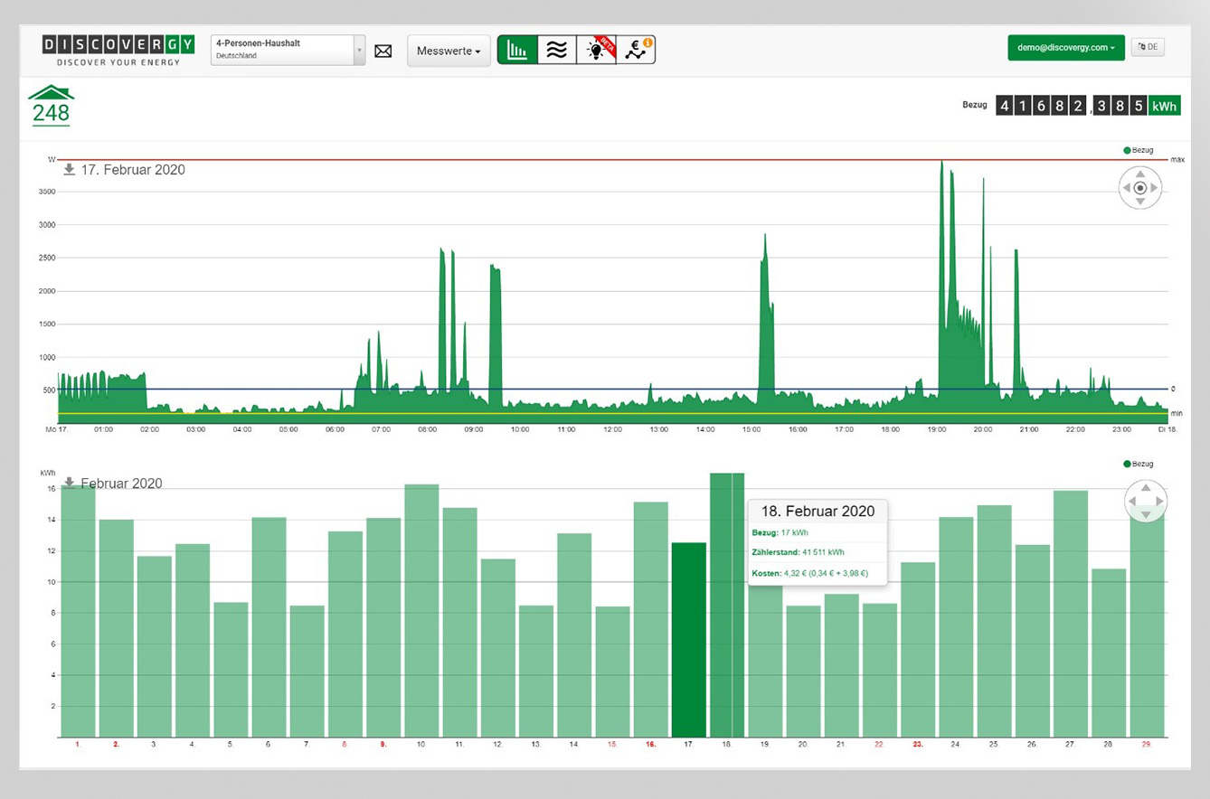Select the bar chart view icon
The width and height of the screenshot is (1210, 799).
click(517, 51)
